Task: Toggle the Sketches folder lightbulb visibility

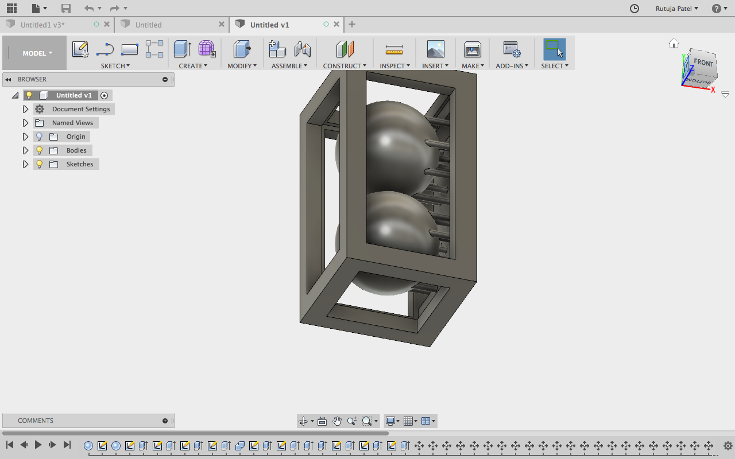Action: point(39,164)
